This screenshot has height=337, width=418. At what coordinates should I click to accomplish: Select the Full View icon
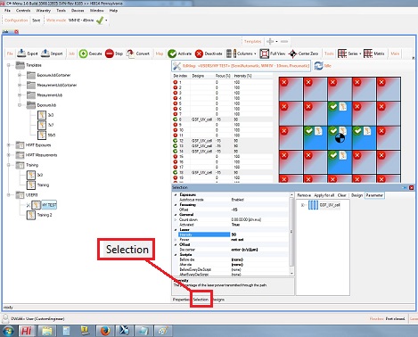pyautogui.click(x=264, y=53)
